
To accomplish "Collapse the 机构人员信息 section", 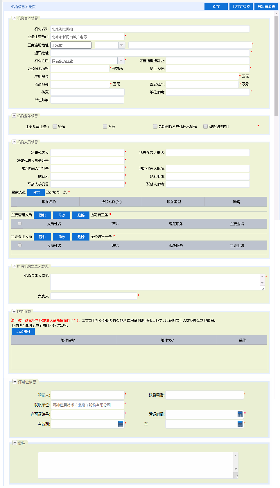I will coord(14,142).
